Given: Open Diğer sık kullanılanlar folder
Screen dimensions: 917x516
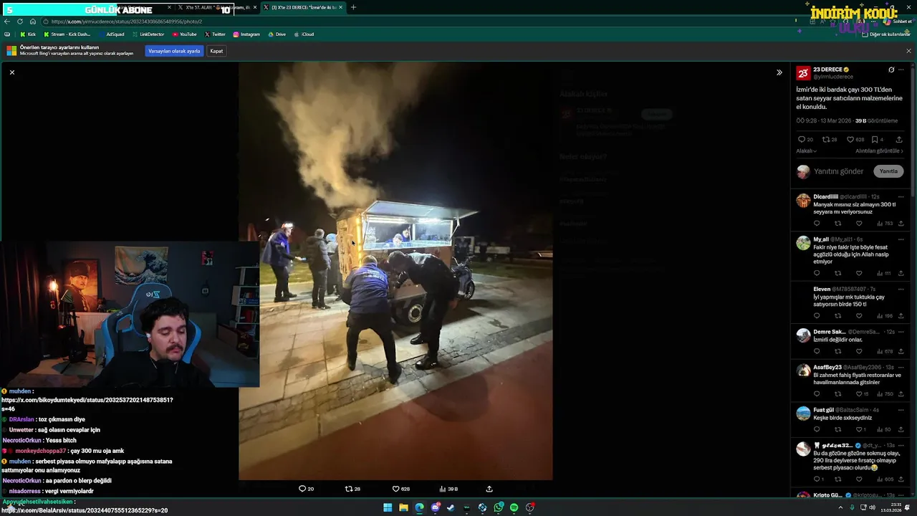Looking at the screenshot, I should coord(885,34).
